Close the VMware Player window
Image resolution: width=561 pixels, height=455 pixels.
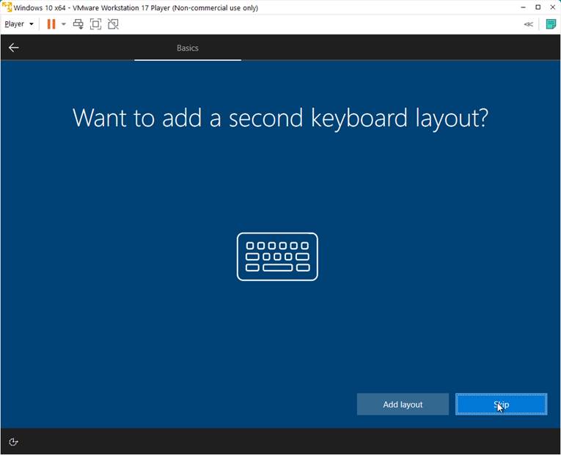pos(552,7)
